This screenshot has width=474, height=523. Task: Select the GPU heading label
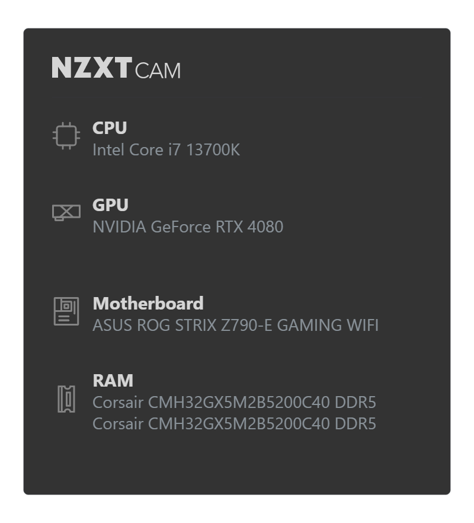pos(110,205)
